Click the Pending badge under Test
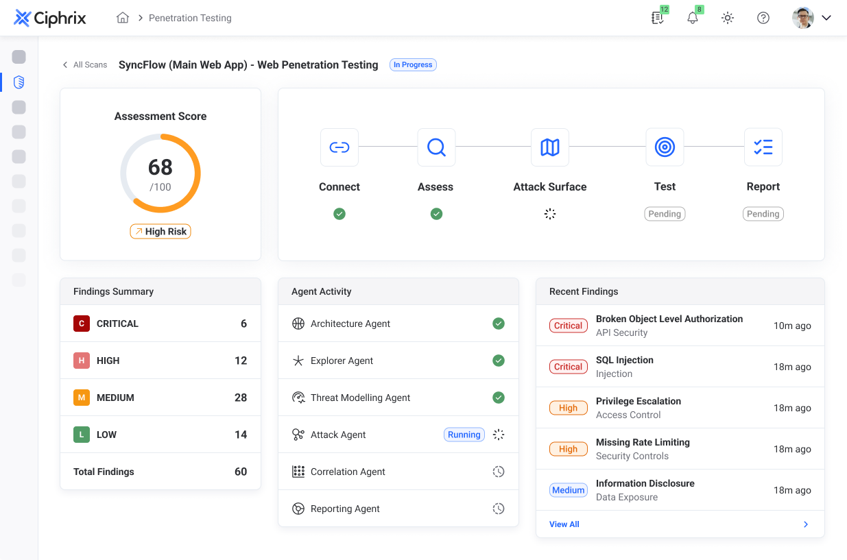The width and height of the screenshot is (847, 560). click(665, 214)
